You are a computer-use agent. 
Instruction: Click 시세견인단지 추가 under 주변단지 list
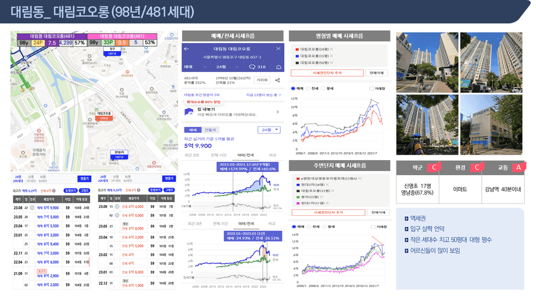[328, 212]
